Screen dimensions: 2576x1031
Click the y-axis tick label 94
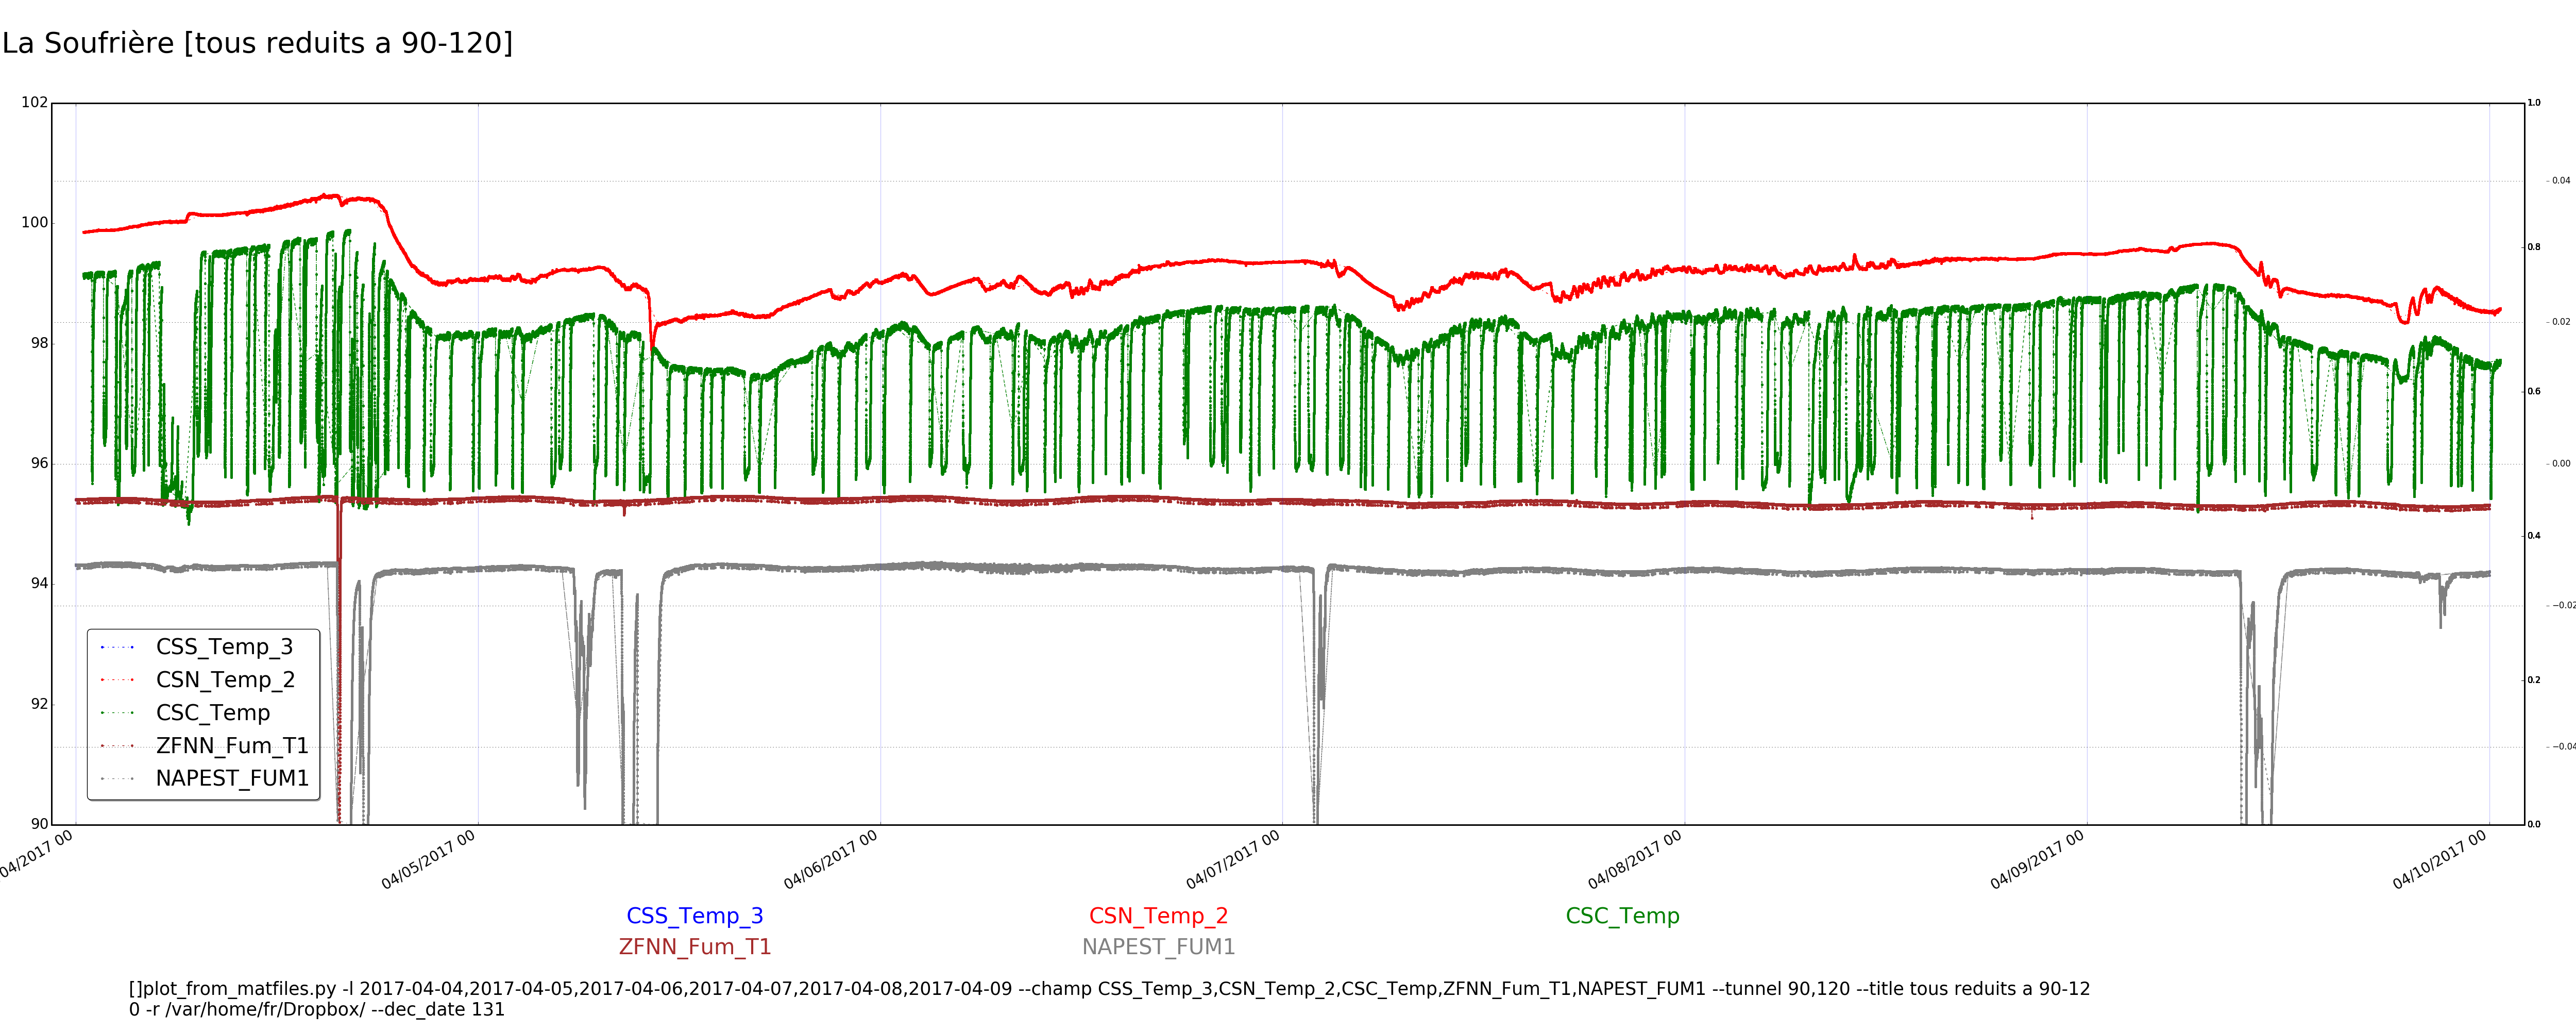[39, 583]
